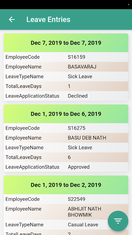This screenshot has height=235, width=132.
Task: Select the Leave Entries title
Action: (48, 19)
